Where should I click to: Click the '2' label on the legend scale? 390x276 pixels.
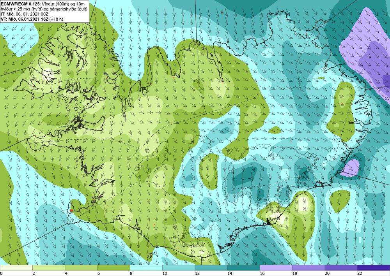pyautogui.click(x=34, y=273)
